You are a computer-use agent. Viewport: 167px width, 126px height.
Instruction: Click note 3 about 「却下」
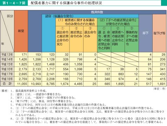click(43, 98)
